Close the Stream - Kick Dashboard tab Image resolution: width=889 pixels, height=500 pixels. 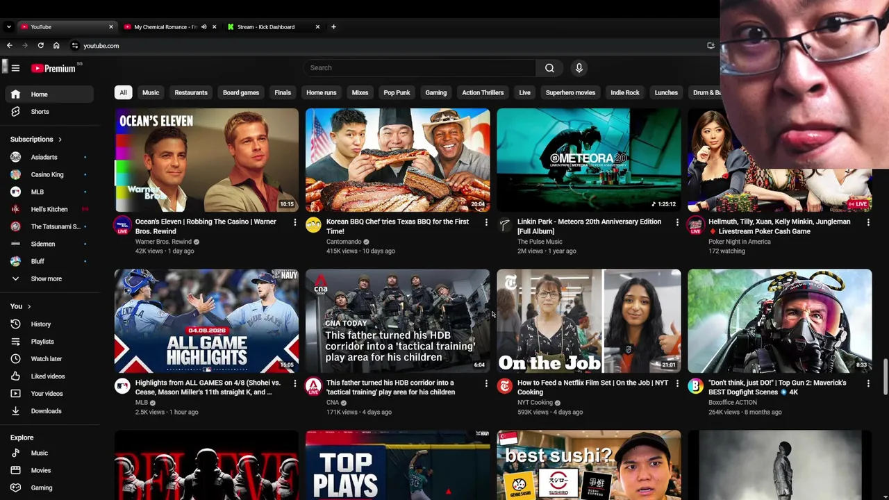click(x=317, y=27)
